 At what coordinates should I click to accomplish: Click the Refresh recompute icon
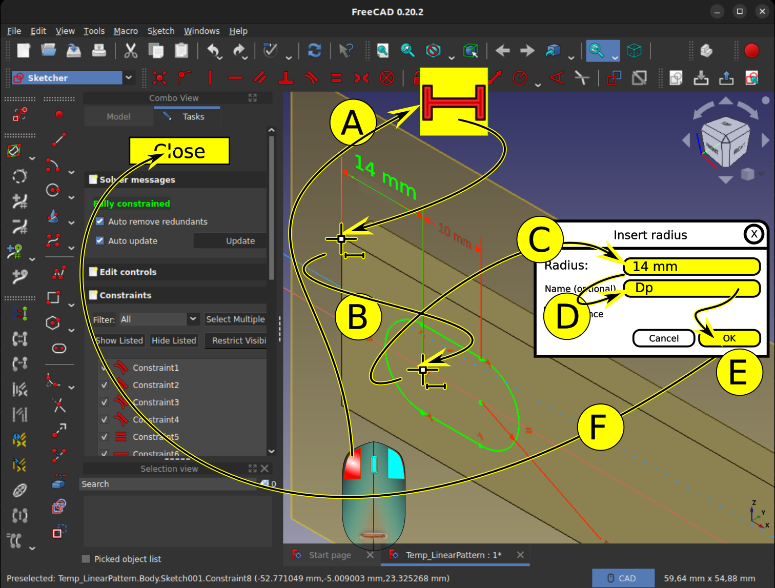314,50
